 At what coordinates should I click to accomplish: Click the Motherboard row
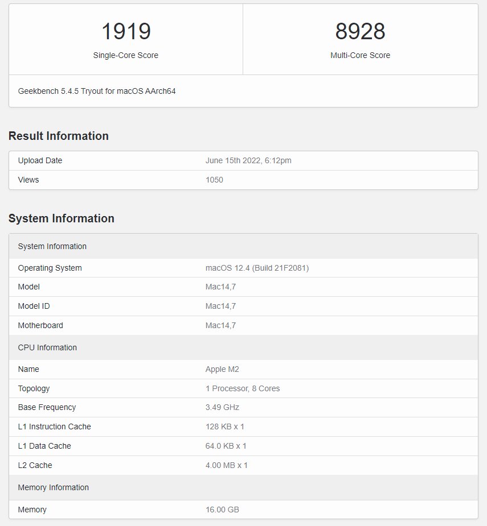click(x=40, y=325)
